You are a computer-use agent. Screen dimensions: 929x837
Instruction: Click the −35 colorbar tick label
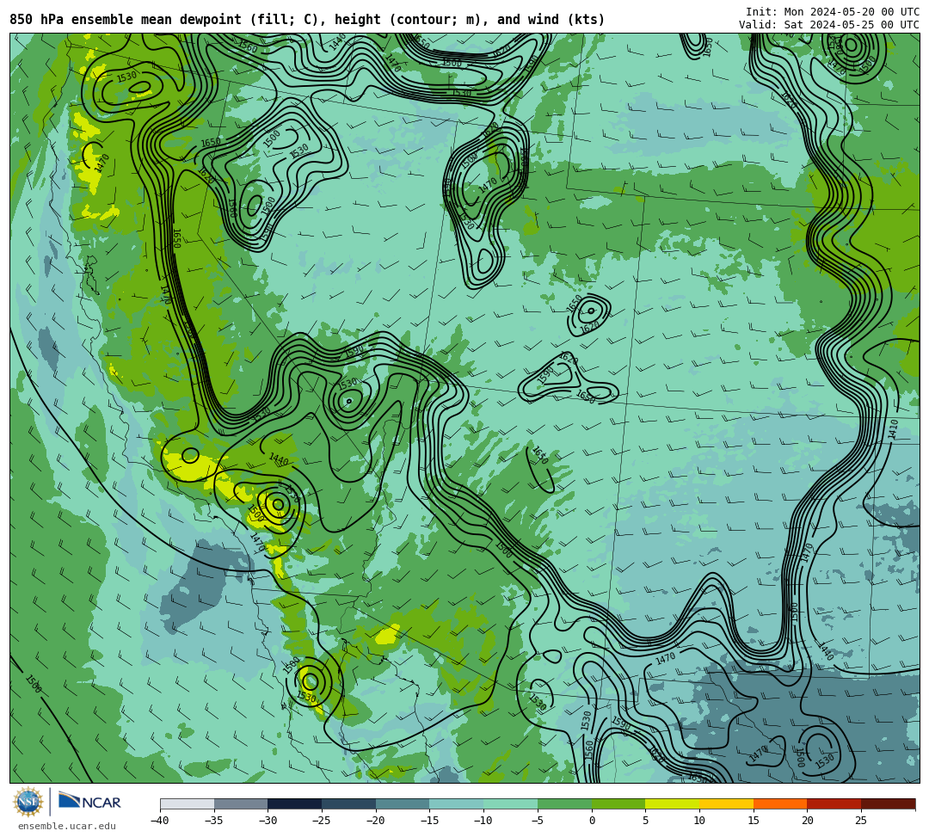pos(214,821)
